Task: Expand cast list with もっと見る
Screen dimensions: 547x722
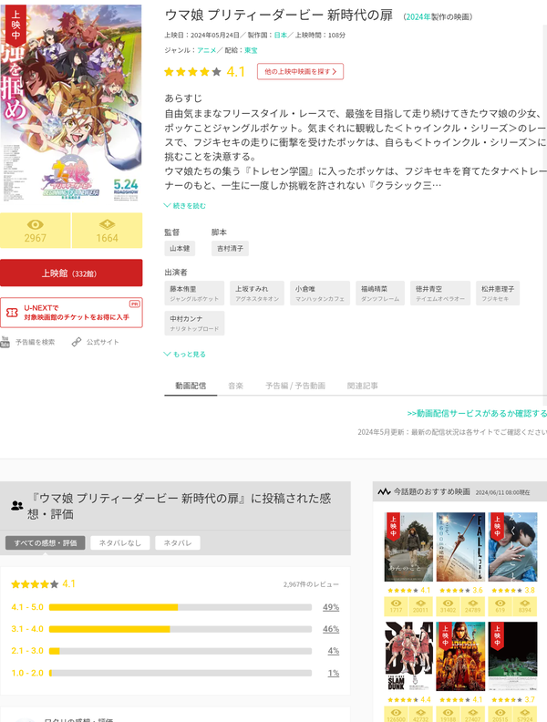Action: 185,354
